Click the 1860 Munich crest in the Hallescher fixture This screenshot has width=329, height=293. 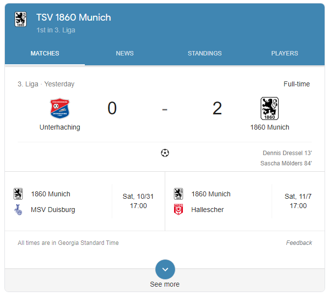pos(178,194)
